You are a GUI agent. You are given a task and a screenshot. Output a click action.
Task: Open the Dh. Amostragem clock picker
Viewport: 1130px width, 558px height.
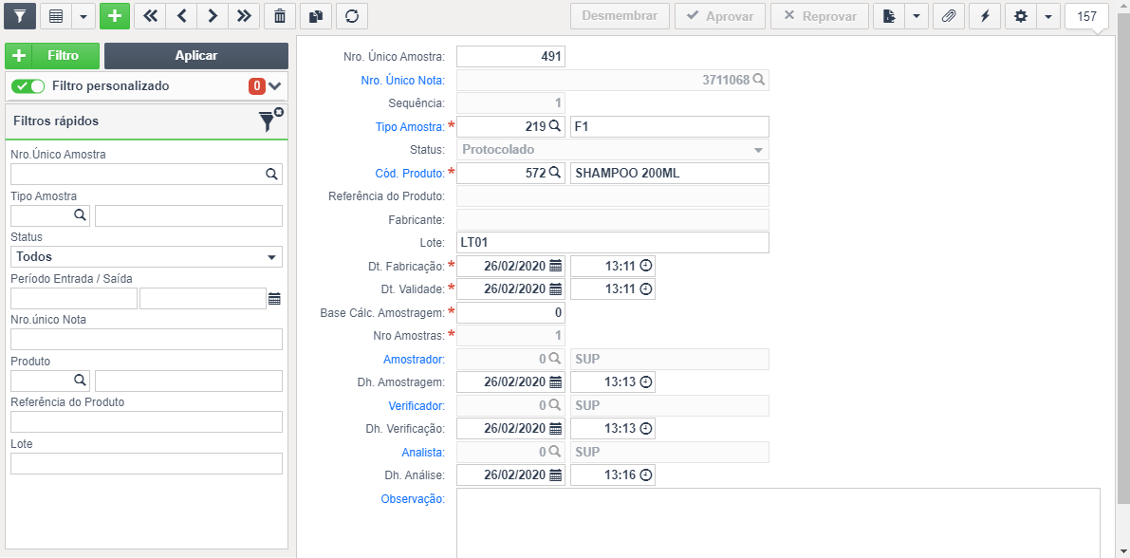(646, 381)
